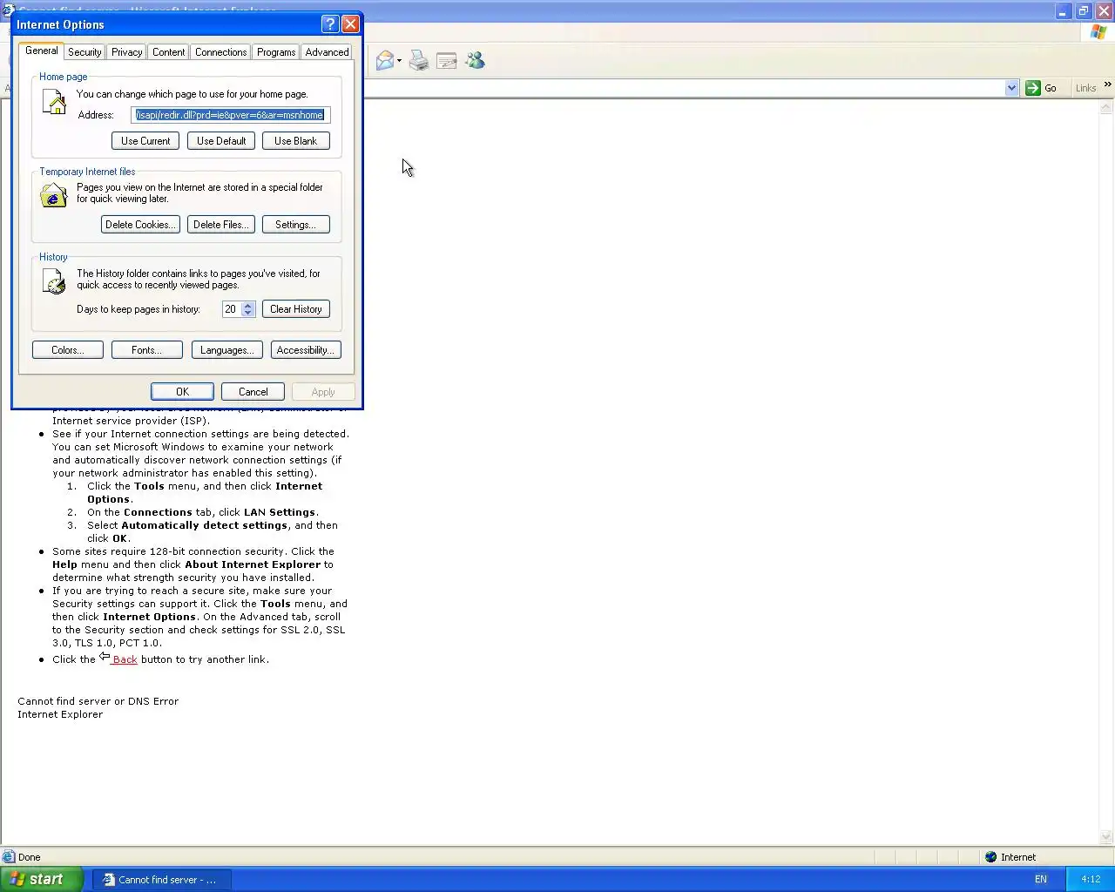Switch to the Privacy tab
This screenshot has width=1115, height=892.
[x=127, y=52]
